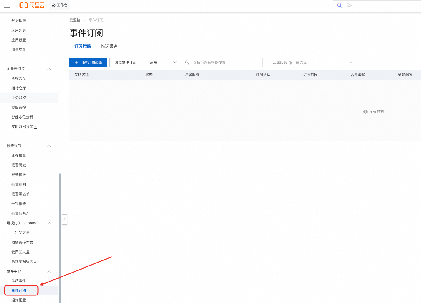Open 通知配置 in sidebar
The width and height of the screenshot is (421, 303).
(19, 300)
